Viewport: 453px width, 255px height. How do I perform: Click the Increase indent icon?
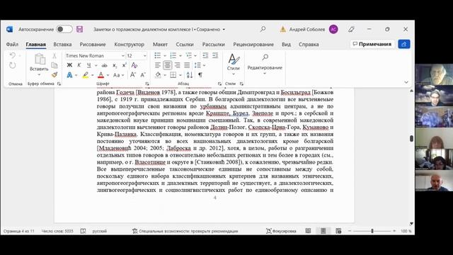215,55
